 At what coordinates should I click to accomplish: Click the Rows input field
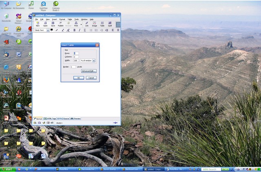click(x=76, y=53)
